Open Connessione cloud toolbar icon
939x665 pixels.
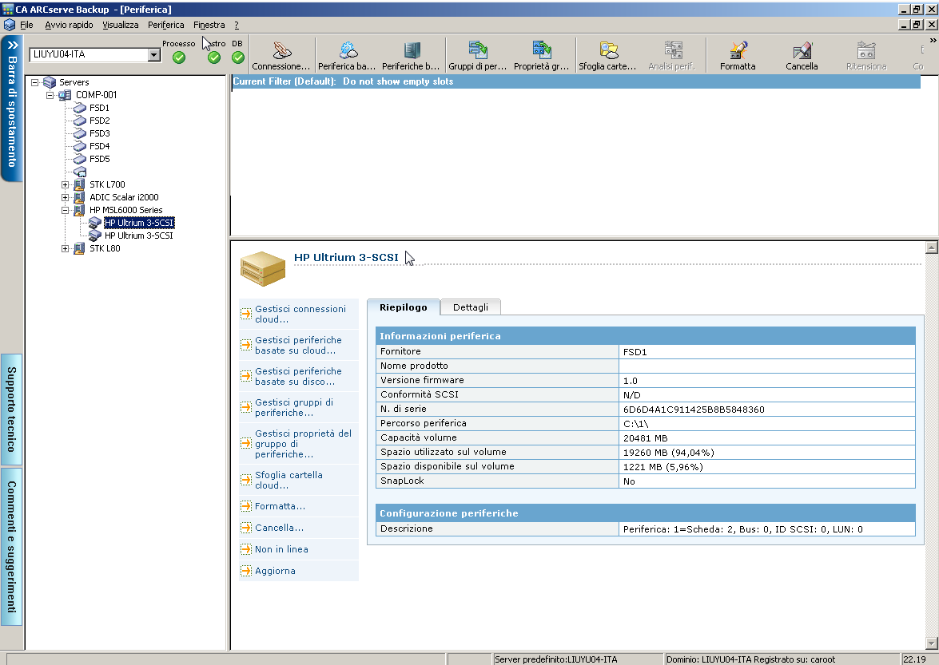(x=281, y=52)
